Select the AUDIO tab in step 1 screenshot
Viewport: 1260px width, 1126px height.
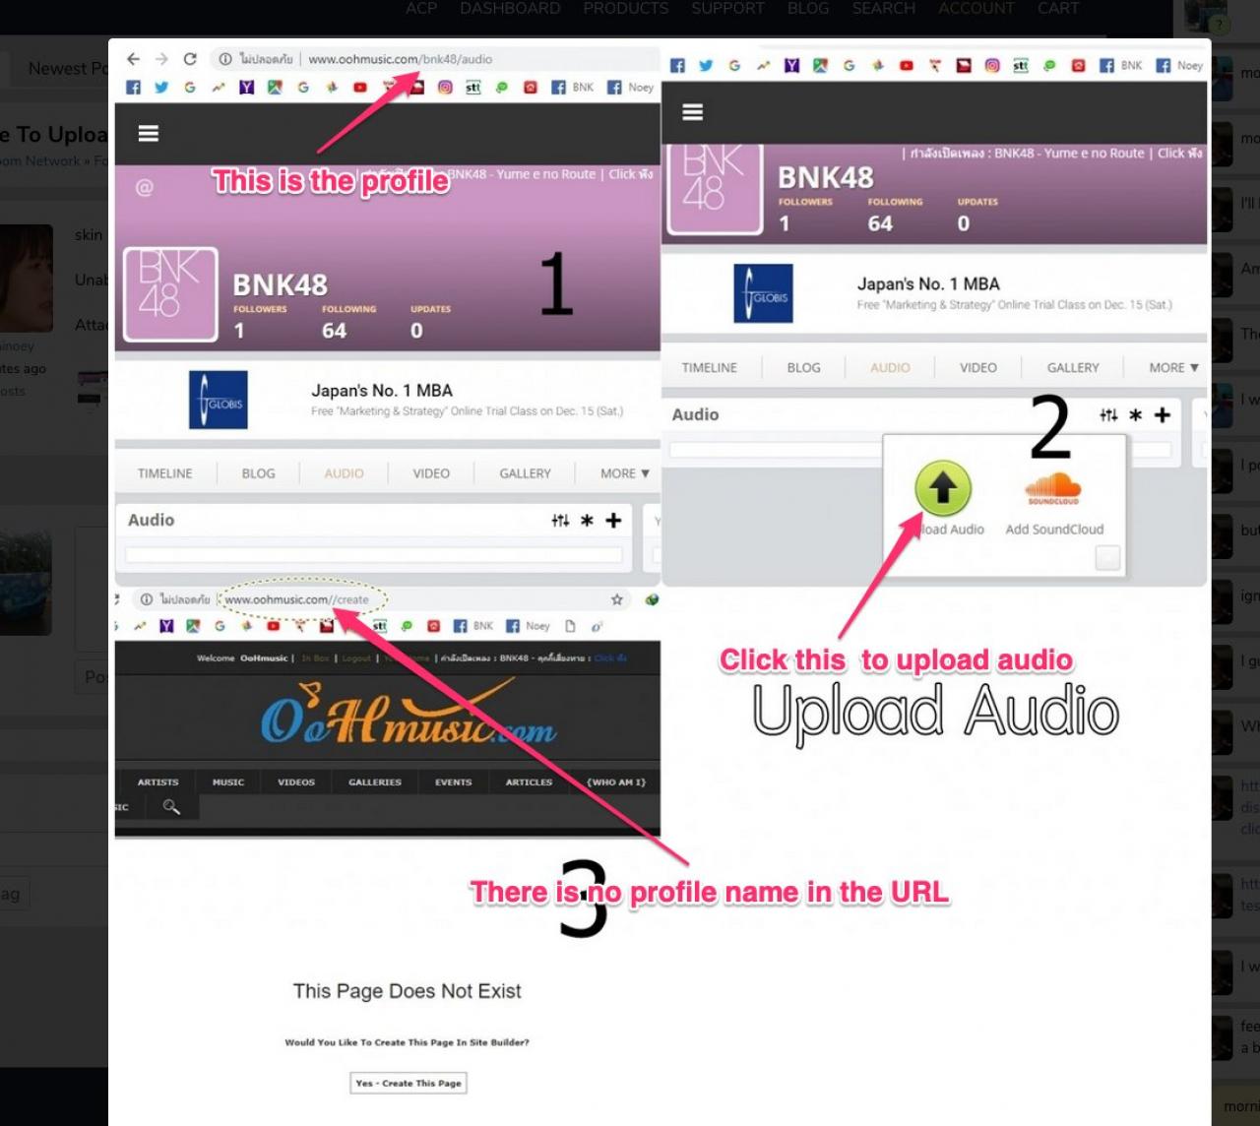tap(345, 473)
